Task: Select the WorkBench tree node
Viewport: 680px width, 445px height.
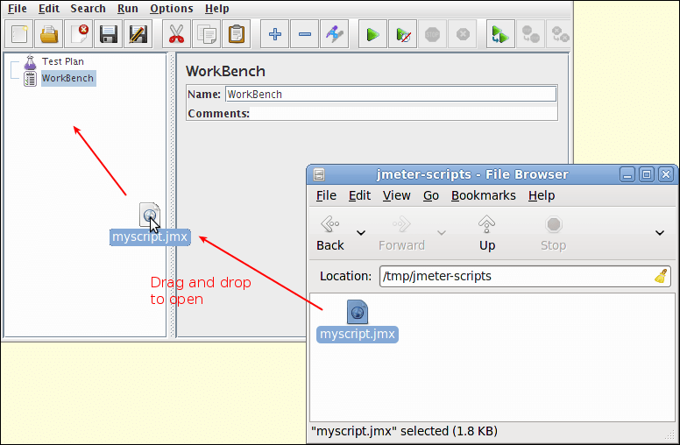Action: coord(67,78)
